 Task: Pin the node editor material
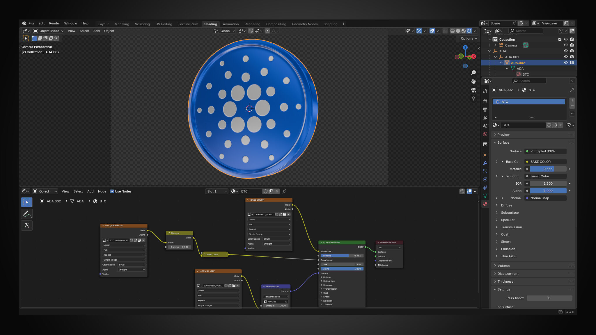[x=284, y=191]
